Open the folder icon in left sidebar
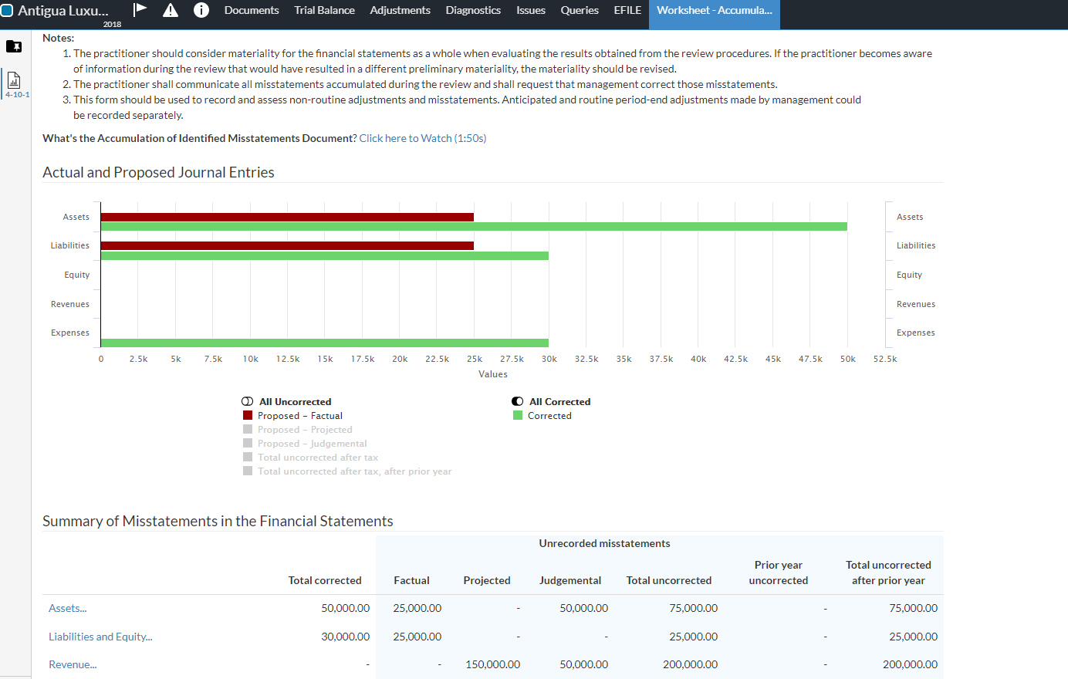This screenshot has height=679, width=1068. [14, 46]
